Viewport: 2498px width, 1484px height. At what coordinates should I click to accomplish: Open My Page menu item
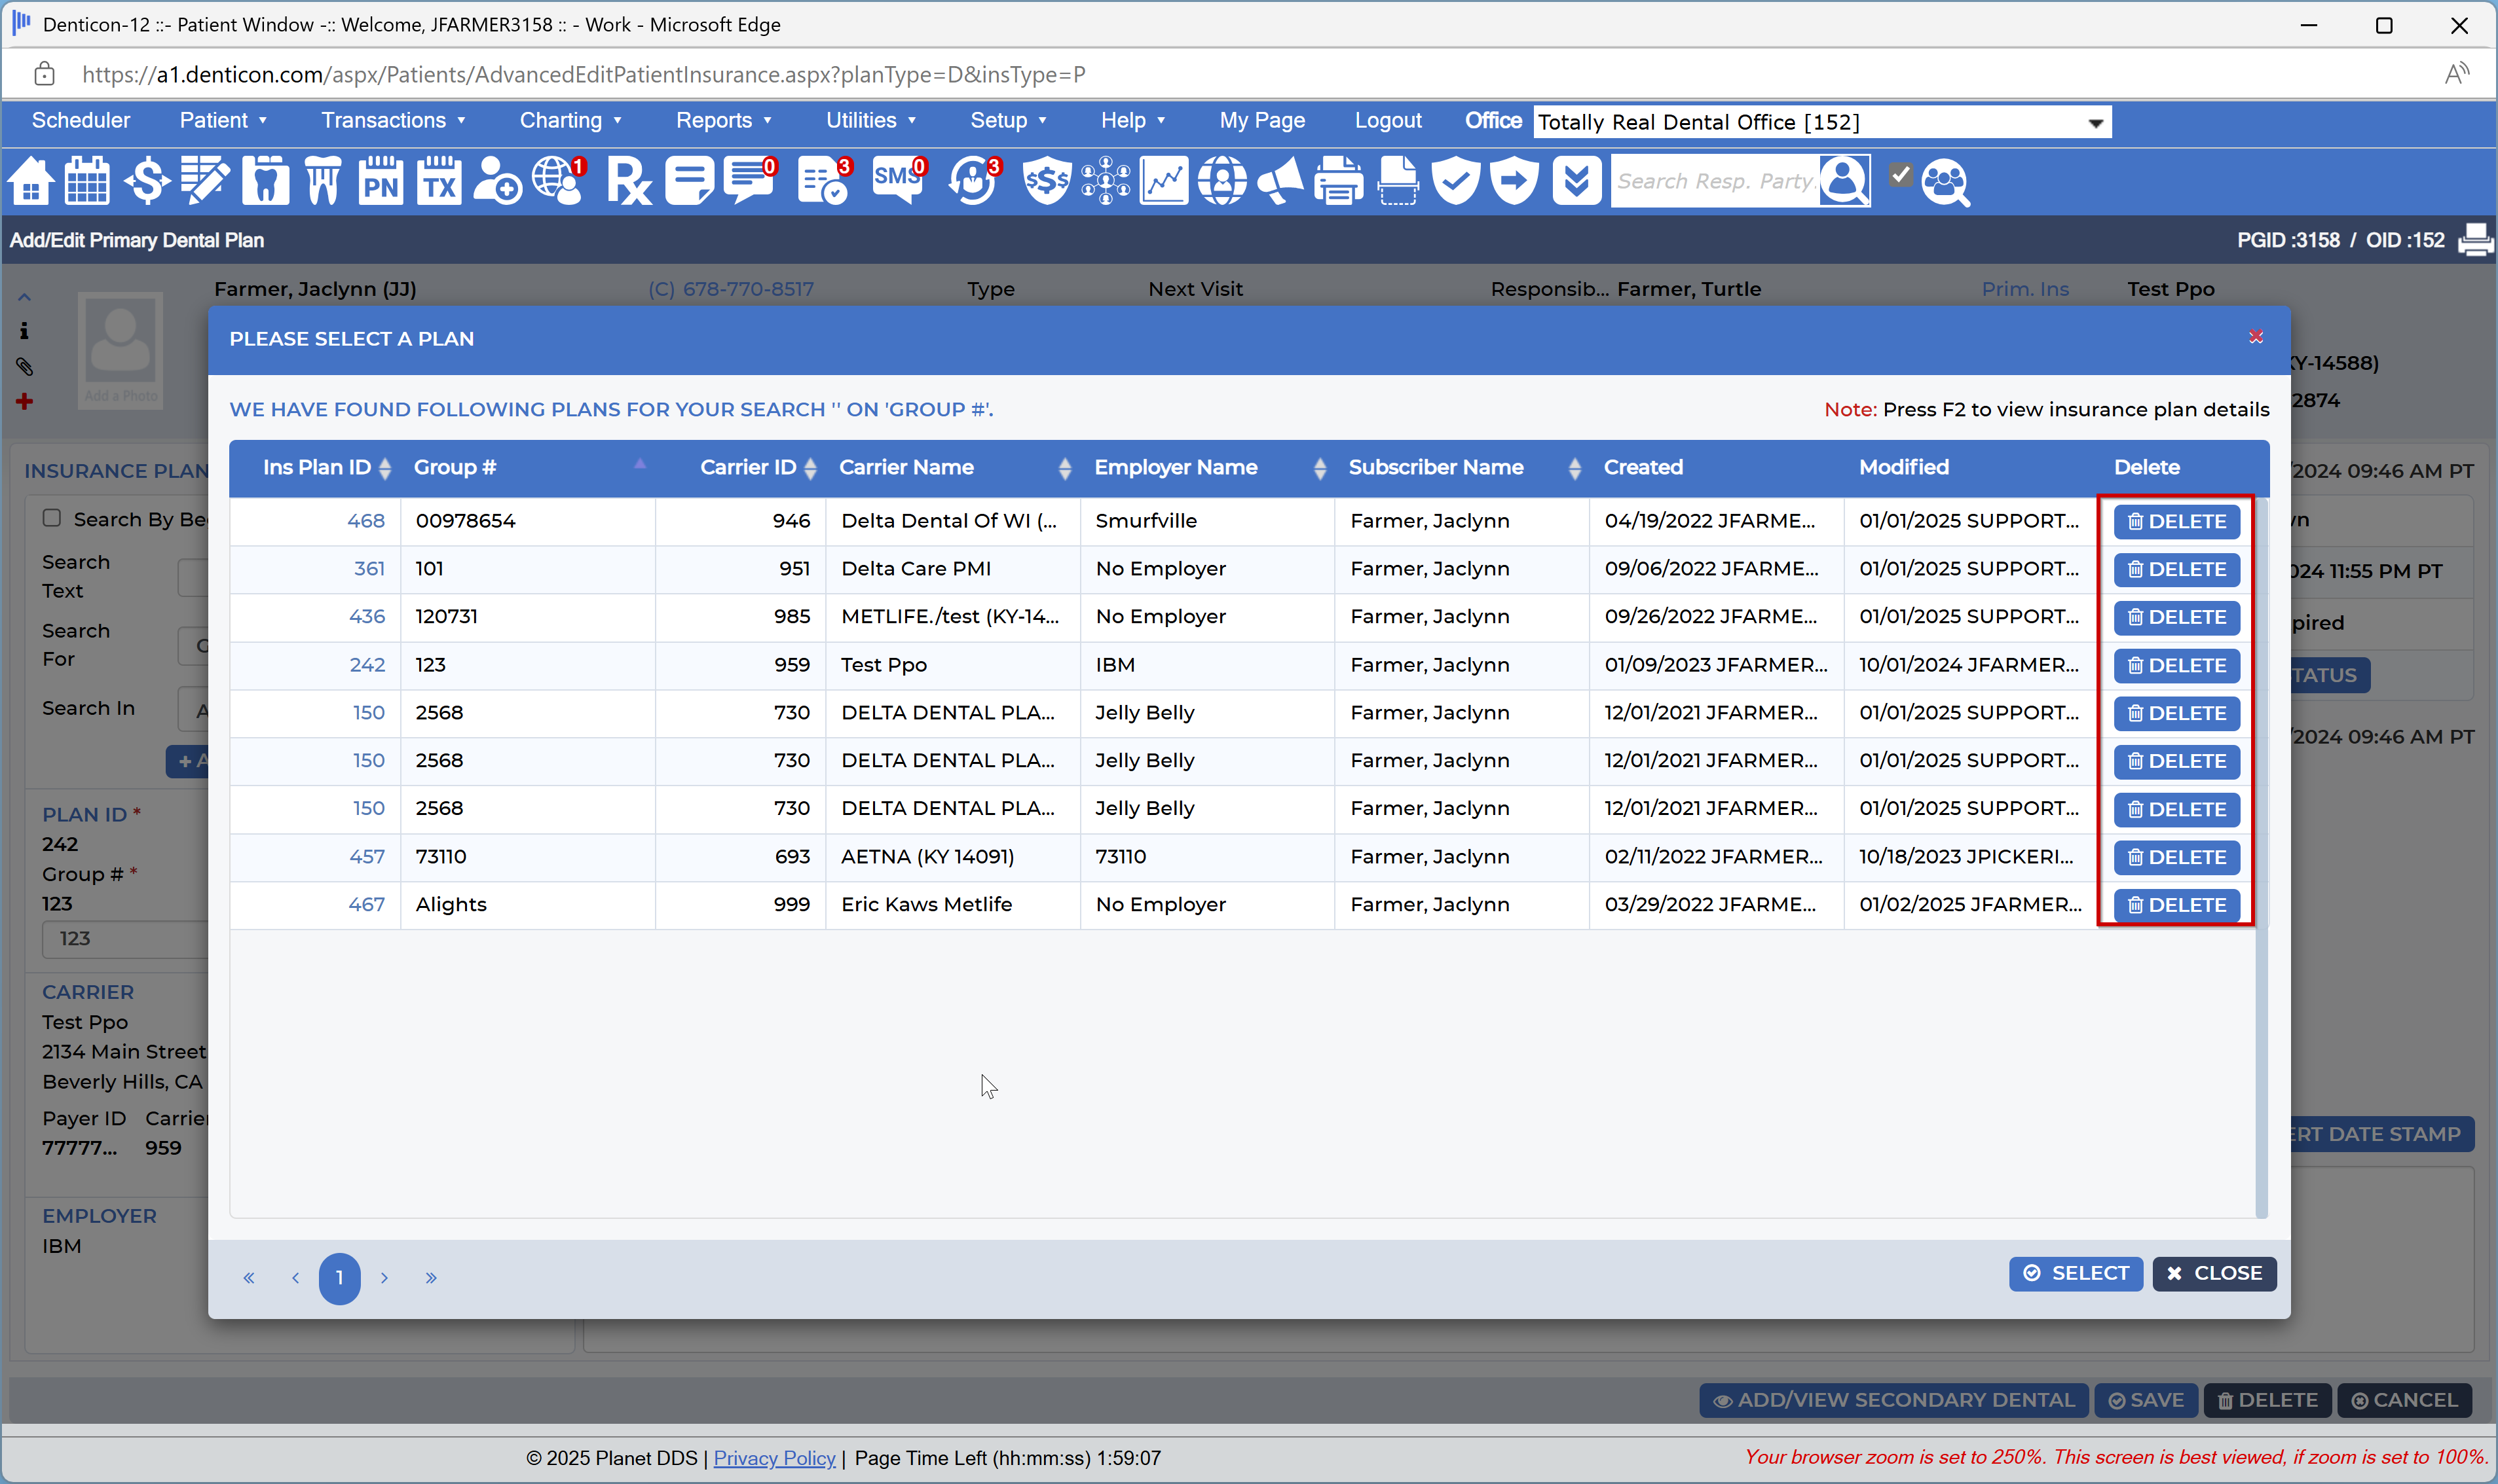[1261, 120]
